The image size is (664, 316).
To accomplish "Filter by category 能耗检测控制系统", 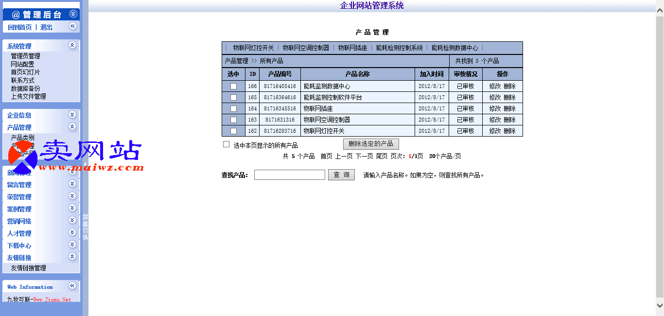I will click(x=400, y=48).
